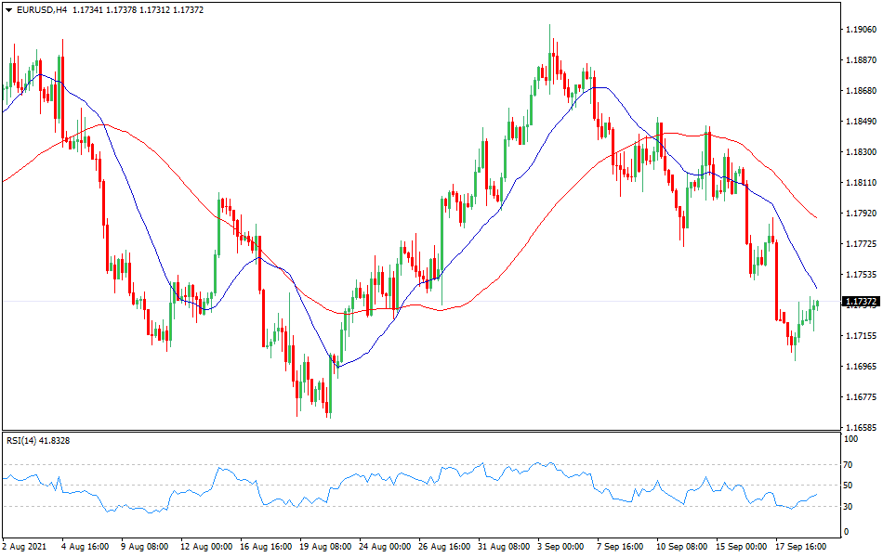
Task: Select the 2 Aug 2021 date label
Action: pyautogui.click(x=25, y=547)
